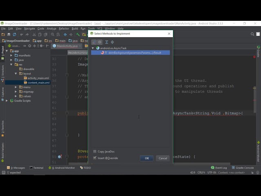The image size is (261, 196).
Task: Click the ImageDownloader breadcrumb
Action: click(16, 41)
